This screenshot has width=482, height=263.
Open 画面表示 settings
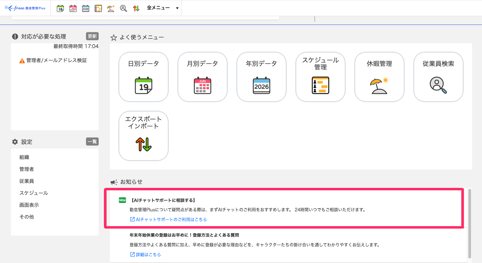click(29, 205)
